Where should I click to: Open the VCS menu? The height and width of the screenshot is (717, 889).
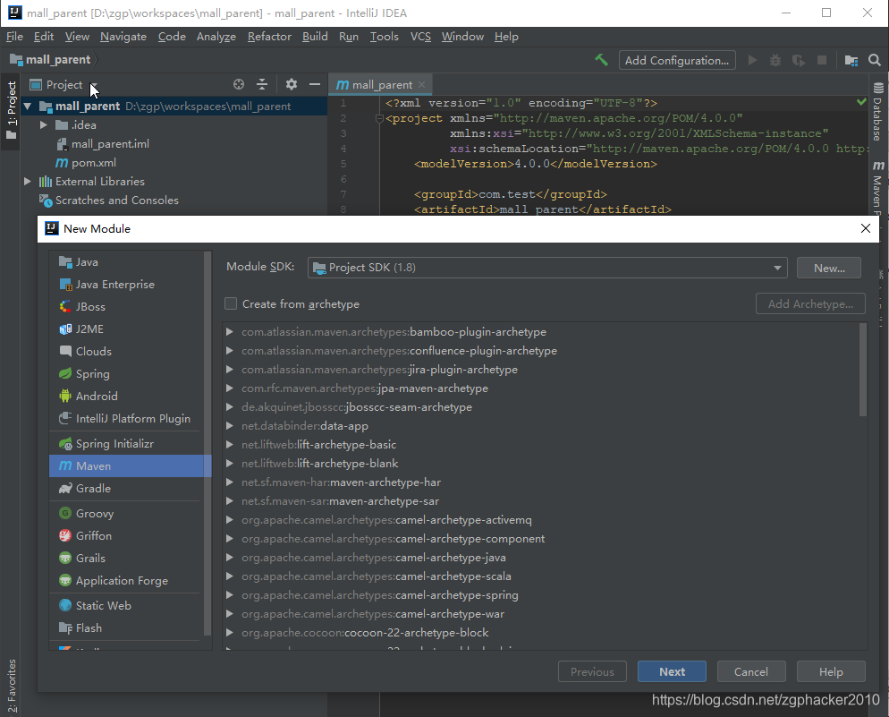coord(420,37)
